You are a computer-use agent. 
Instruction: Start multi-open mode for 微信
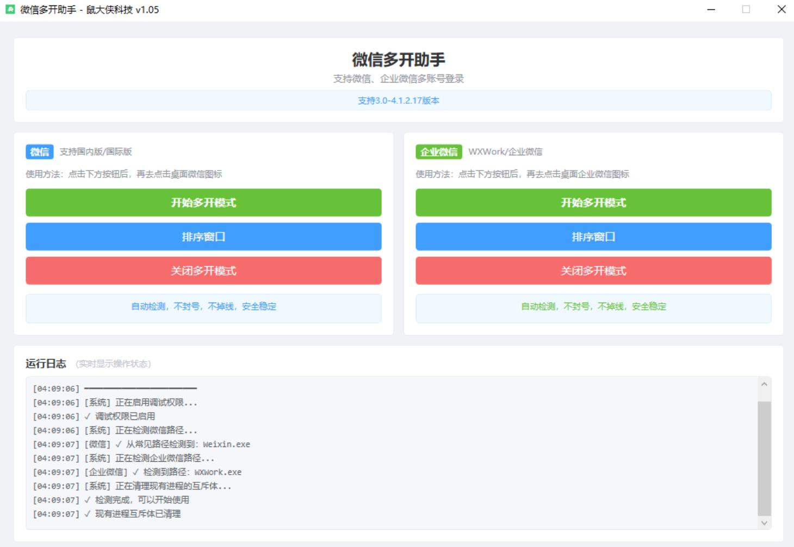(203, 203)
